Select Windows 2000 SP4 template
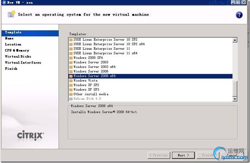Viewport: 250px width, 163px height. pos(88,58)
